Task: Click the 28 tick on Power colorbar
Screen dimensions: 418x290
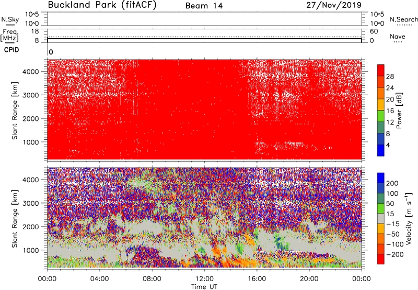Action: pos(390,76)
